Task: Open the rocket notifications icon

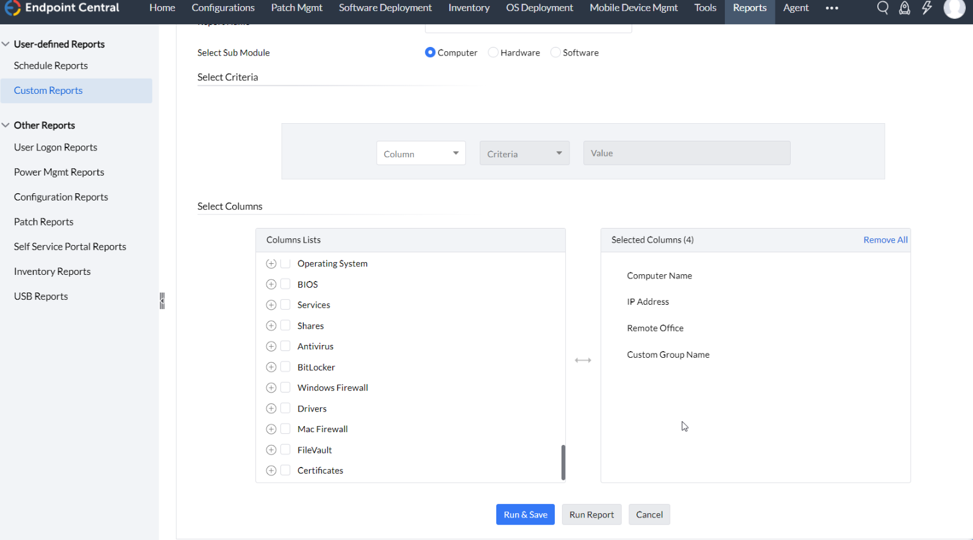Action: tap(905, 8)
